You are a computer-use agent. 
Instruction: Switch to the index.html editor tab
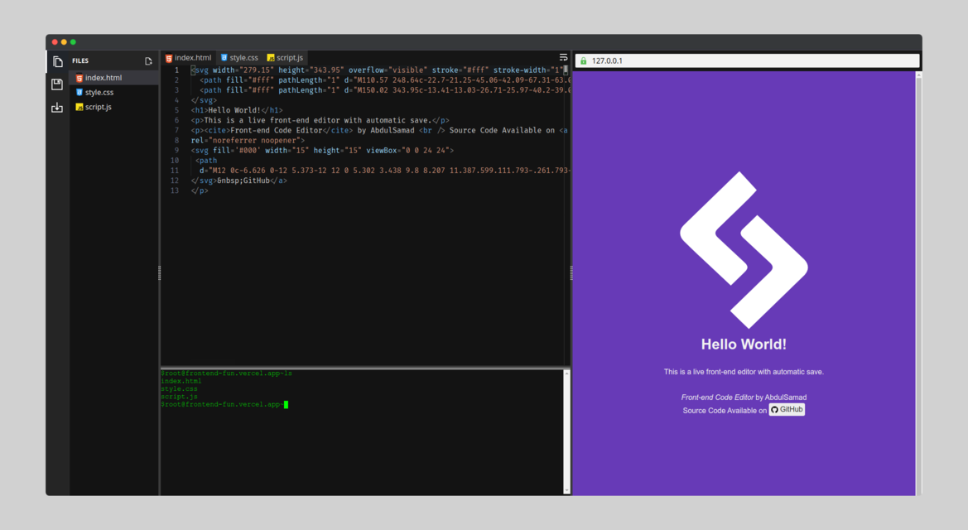click(188, 57)
